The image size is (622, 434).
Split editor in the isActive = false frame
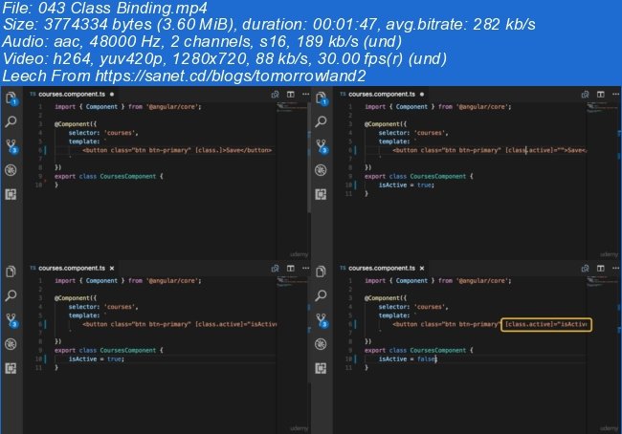click(601, 269)
